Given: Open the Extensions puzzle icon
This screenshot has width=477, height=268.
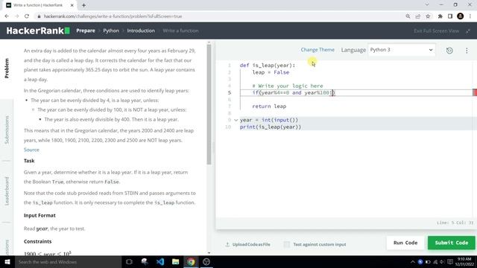Looking at the screenshot, I should coord(440,16).
